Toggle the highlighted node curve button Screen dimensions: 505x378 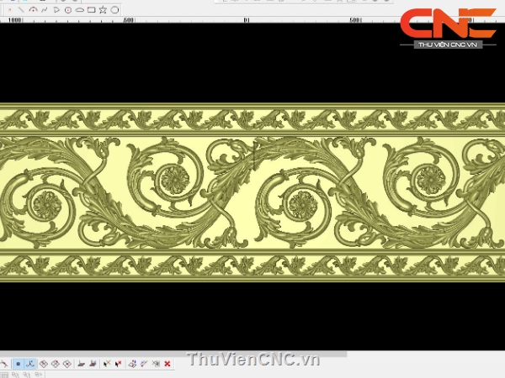coord(29,364)
